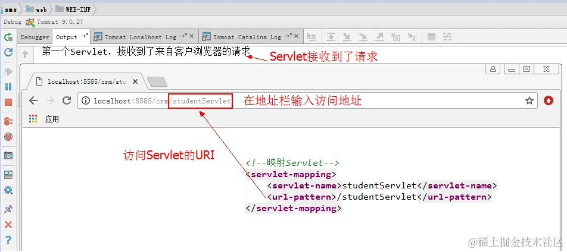Viewport: 567px width, 252px height.
Task: Close the localhost browser tab
Action: 135,81
